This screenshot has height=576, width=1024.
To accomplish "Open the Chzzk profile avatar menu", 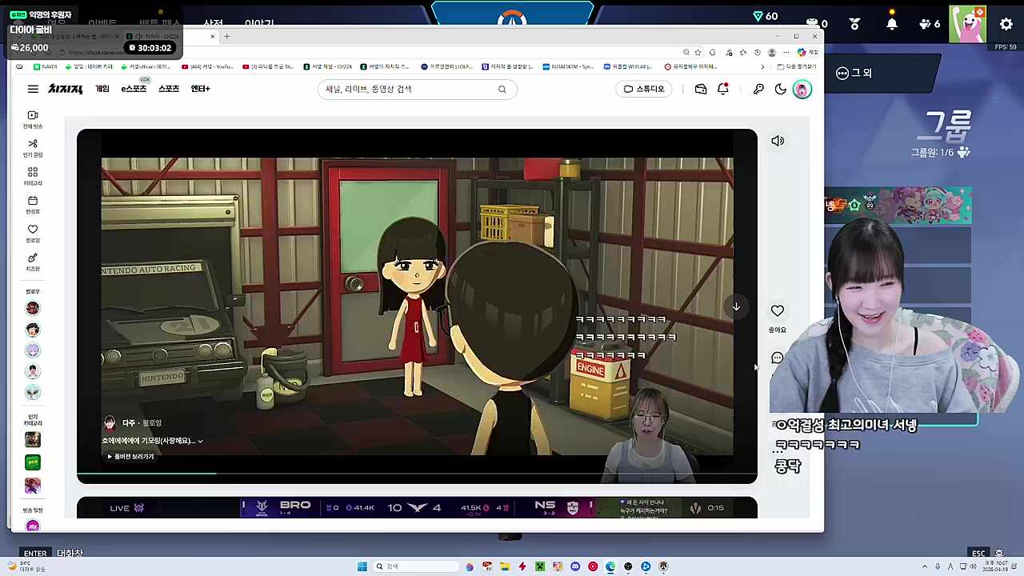I will tap(802, 90).
